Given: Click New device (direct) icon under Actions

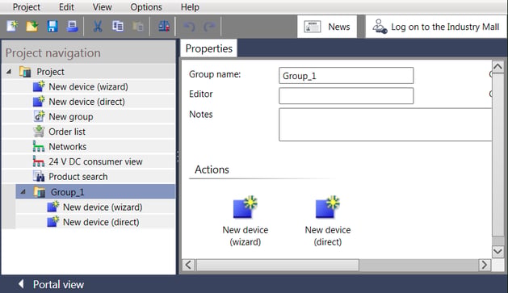Looking at the screenshot, I should 327,207.
